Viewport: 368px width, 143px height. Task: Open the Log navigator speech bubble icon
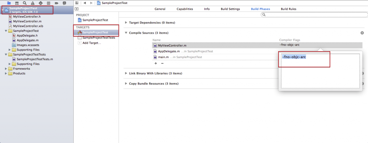coord(64,3)
